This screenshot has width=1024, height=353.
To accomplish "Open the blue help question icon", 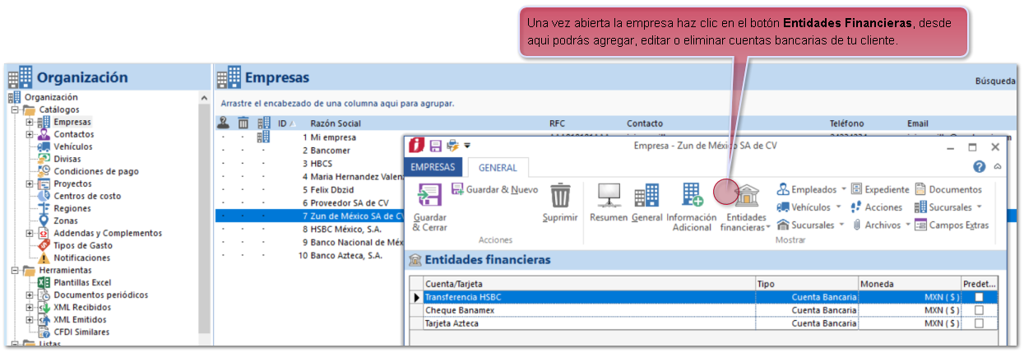I will pyautogui.click(x=980, y=166).
